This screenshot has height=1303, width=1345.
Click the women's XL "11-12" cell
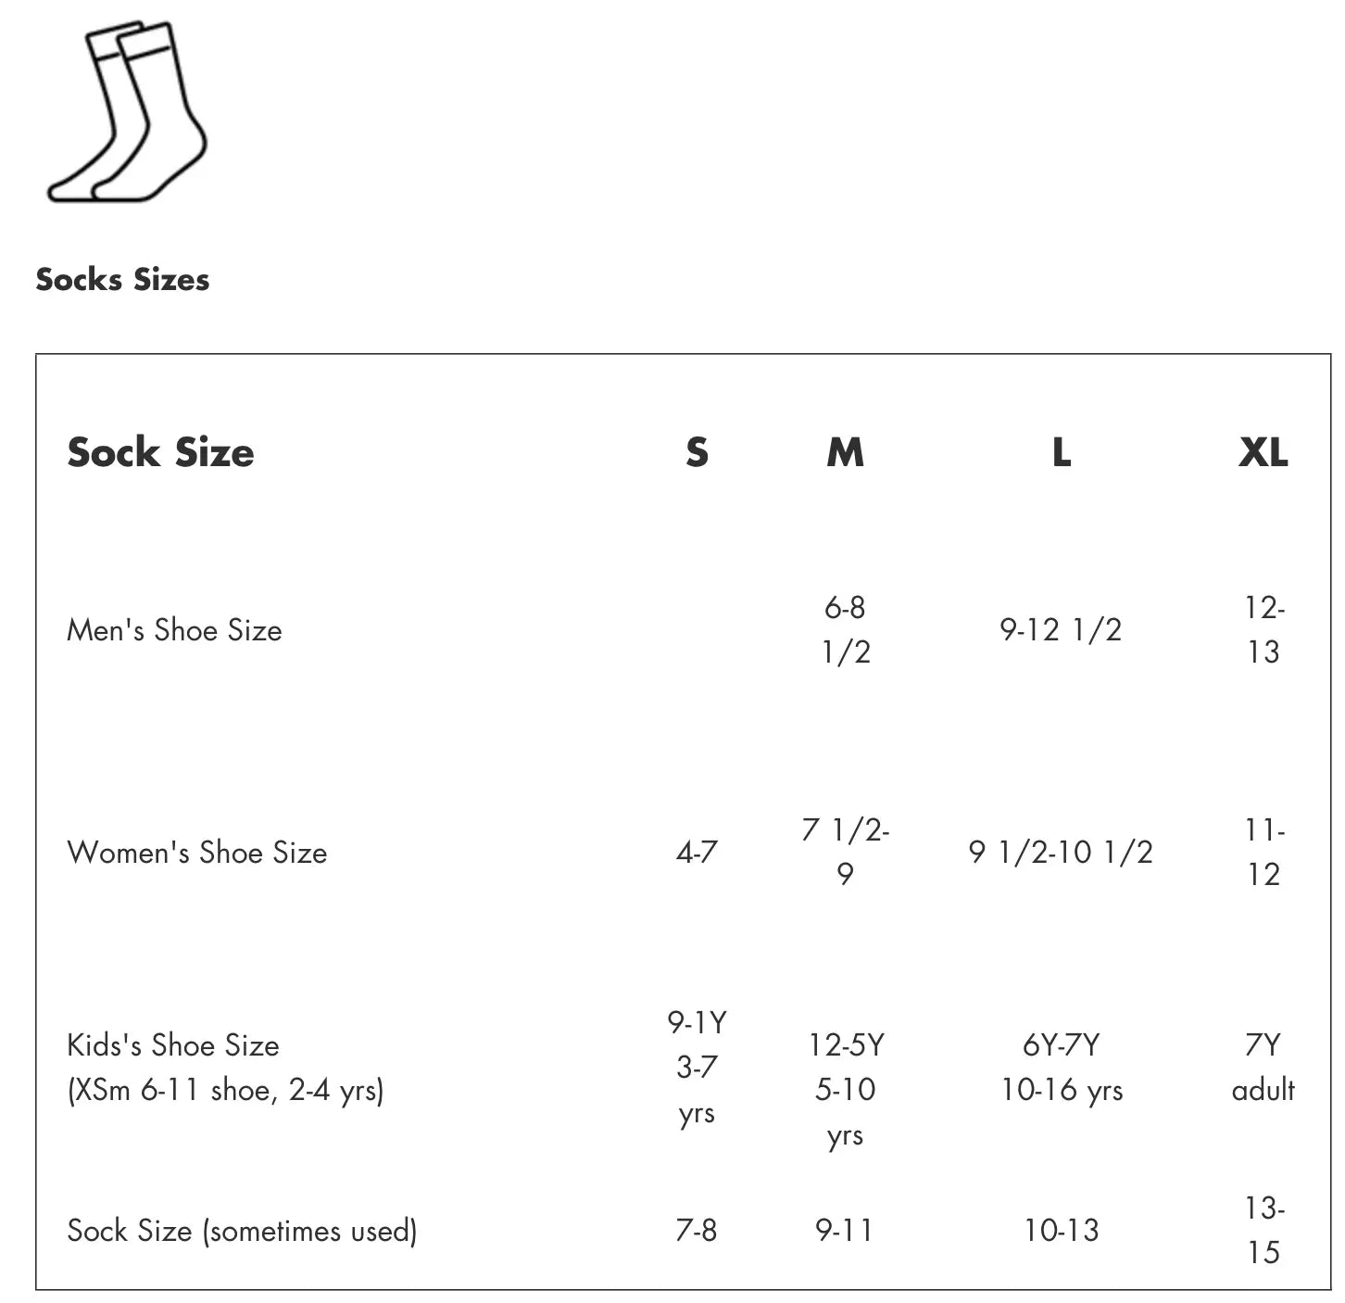[1263, 853]
